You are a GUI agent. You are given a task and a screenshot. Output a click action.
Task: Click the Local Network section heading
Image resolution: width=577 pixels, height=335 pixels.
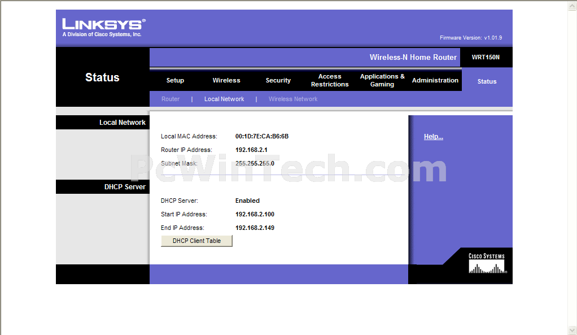point(122,122)
